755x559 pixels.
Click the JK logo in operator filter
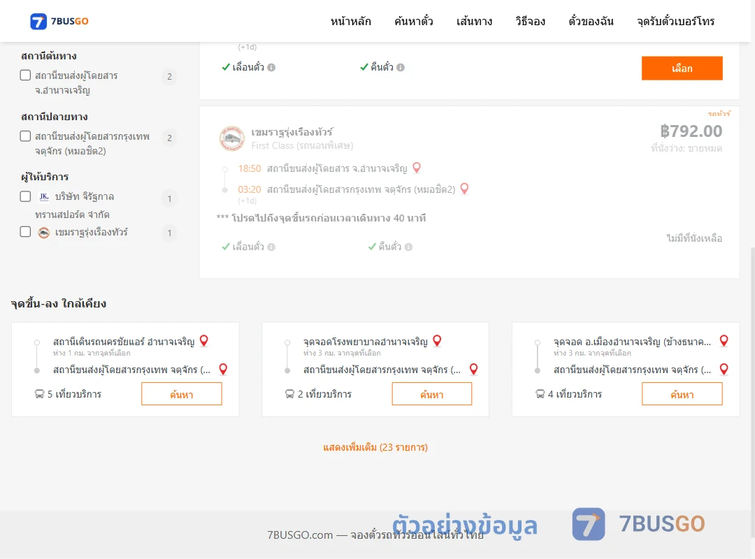point(44,196)
